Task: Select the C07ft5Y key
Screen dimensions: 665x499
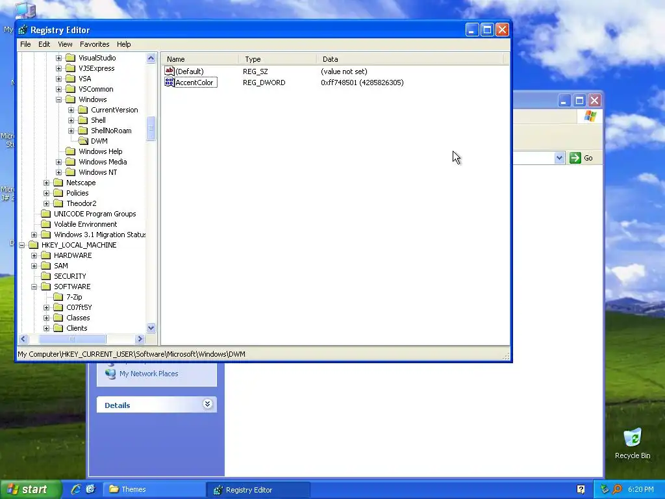Action: 79,307
